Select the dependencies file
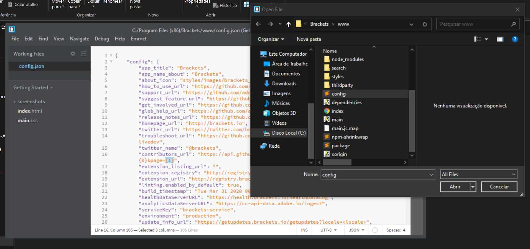 point(343,102)
